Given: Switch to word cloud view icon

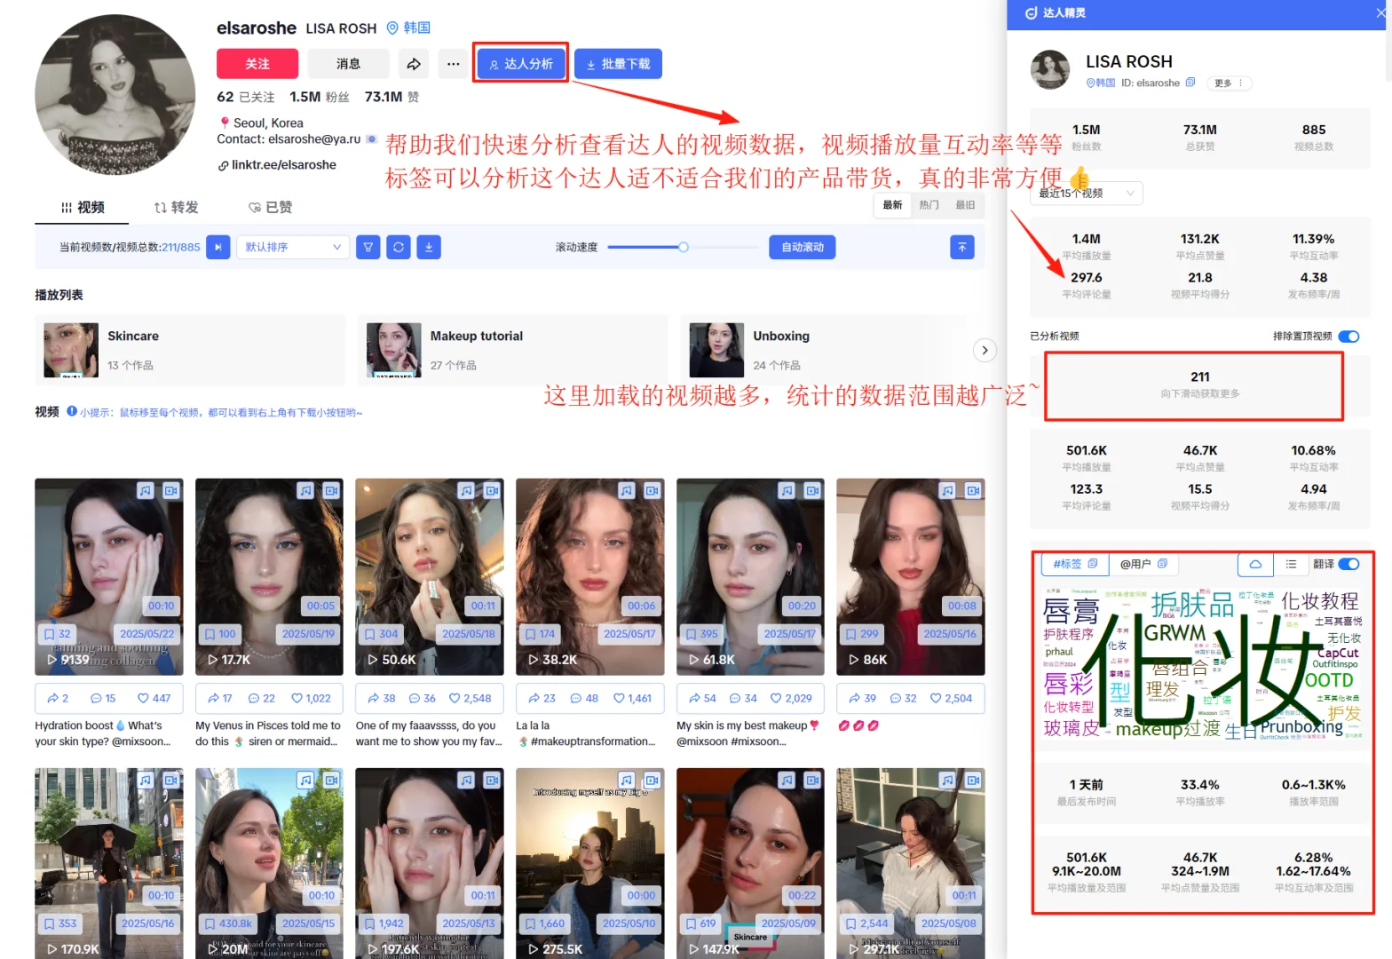Looking at the screenshot, I should coord(1255,564).
